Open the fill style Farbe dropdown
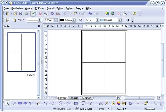The width and height of the screenshot is (166, 112). coord(97,20)
